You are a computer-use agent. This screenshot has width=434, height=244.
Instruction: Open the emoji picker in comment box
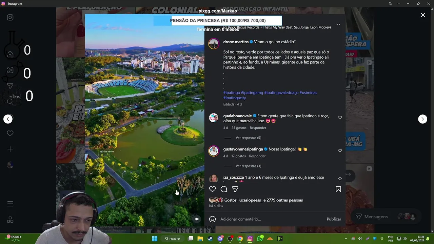(213, 219)
